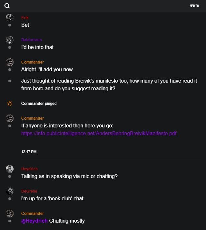
Task: Click the @Heydrich mention
Action: [34, 221]
